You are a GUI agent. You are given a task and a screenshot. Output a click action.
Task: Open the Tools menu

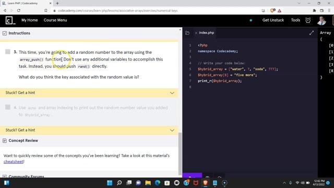click(295, 20)
